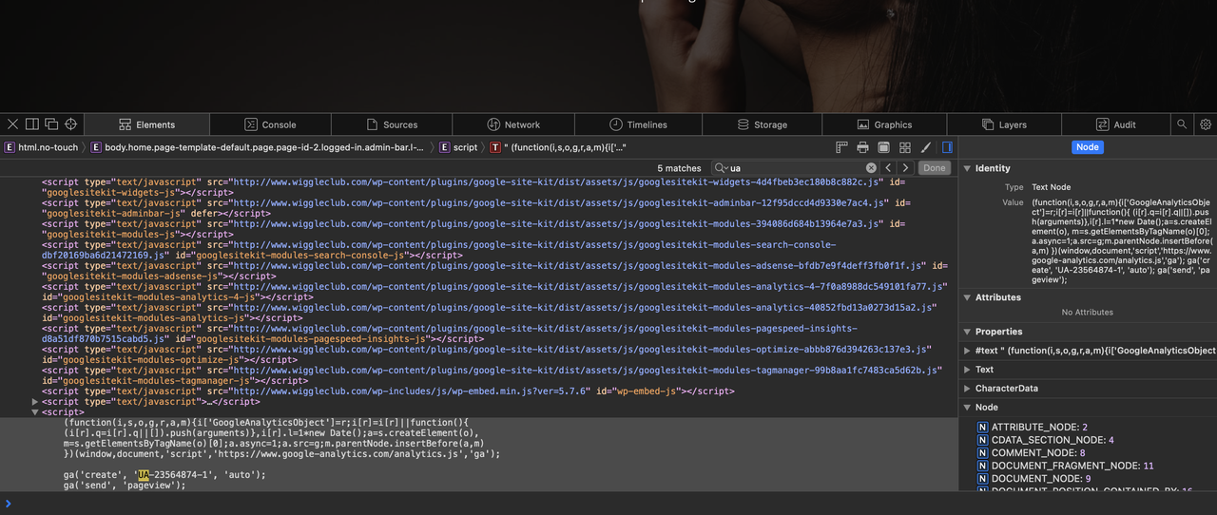
Task: Switch to the Audit tab
Action: (x=1116, y=124)
